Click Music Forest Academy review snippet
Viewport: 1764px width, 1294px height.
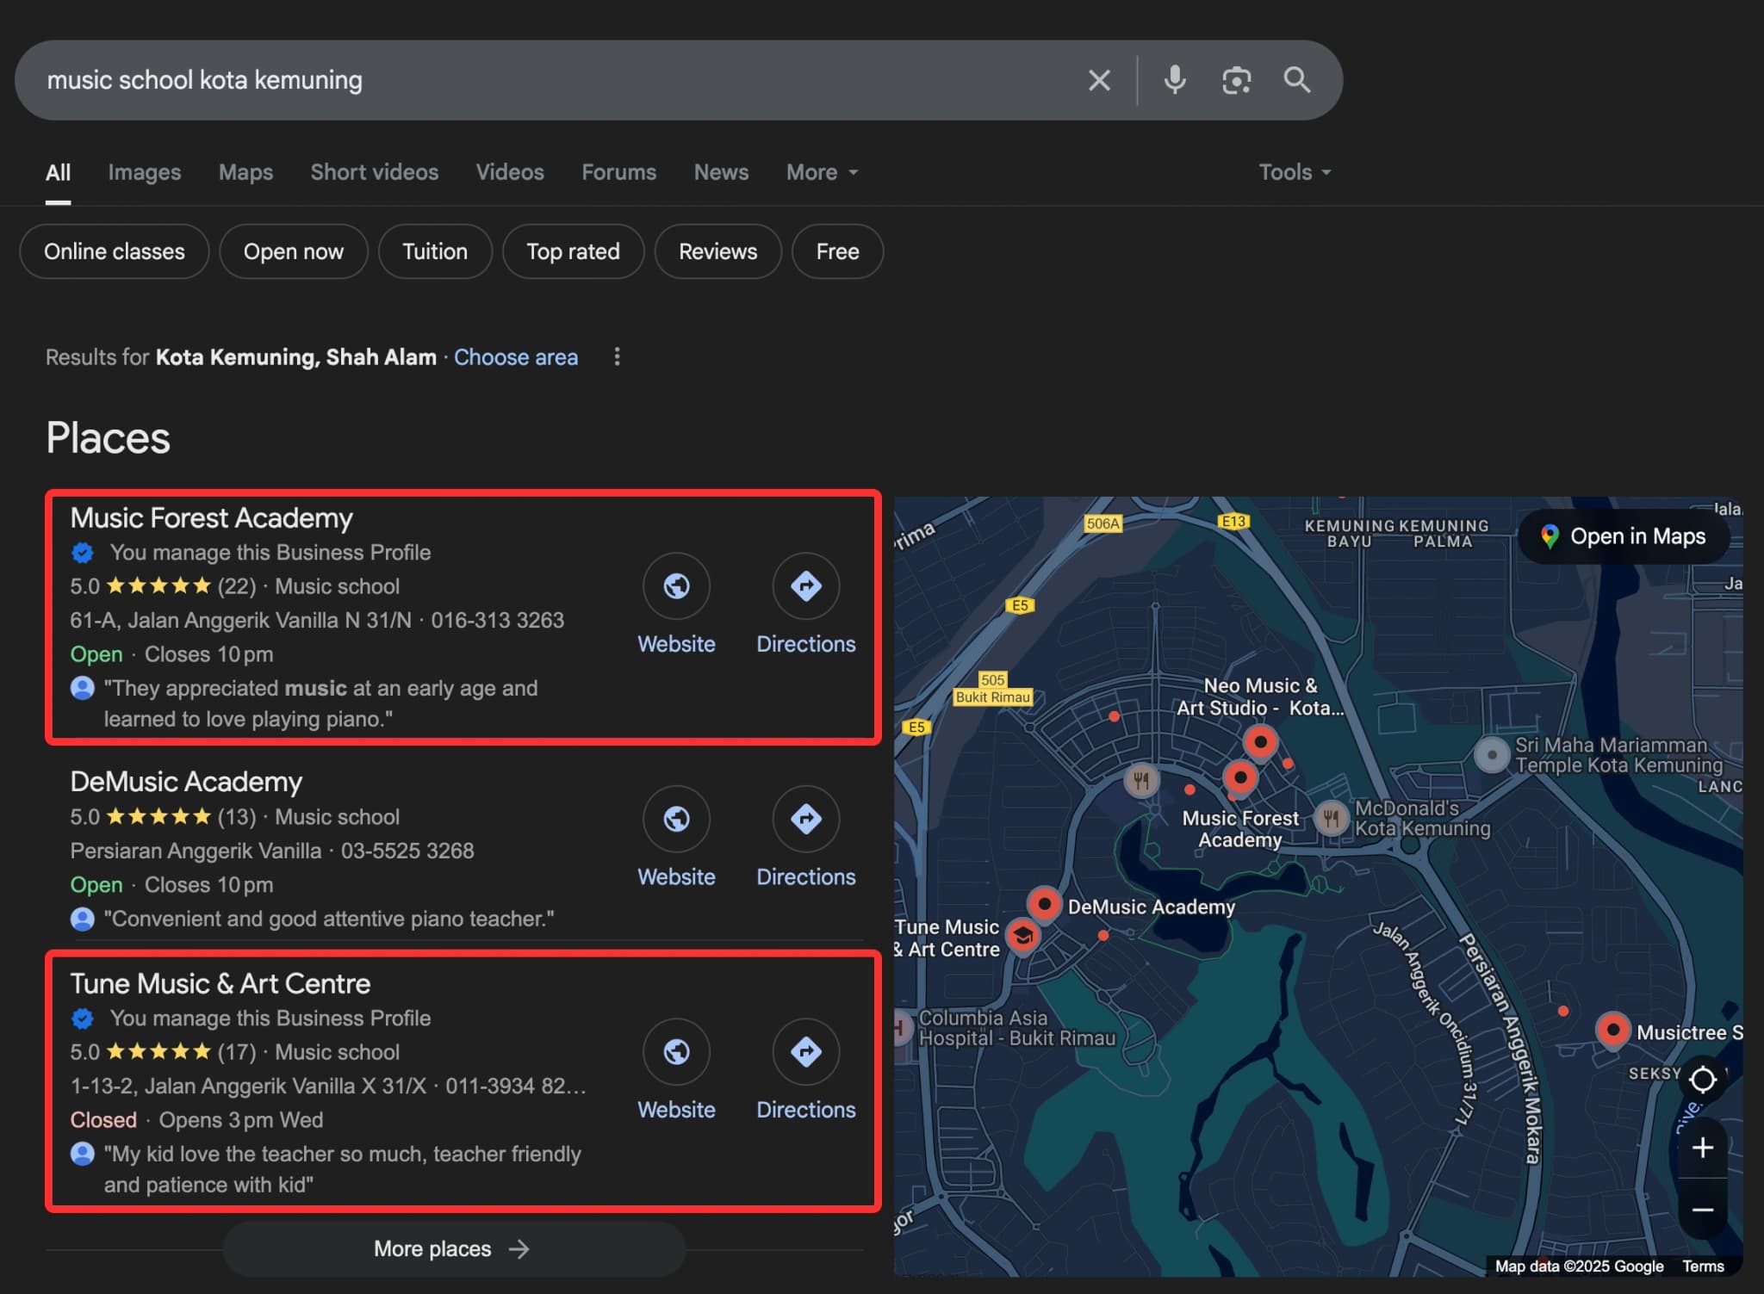pos(320,703)
